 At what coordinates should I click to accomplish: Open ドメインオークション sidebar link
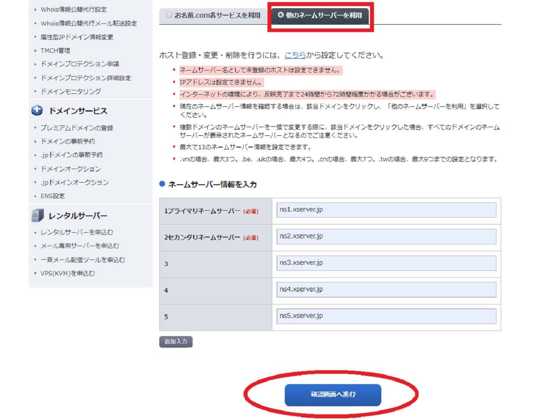(x=71, y=169)
